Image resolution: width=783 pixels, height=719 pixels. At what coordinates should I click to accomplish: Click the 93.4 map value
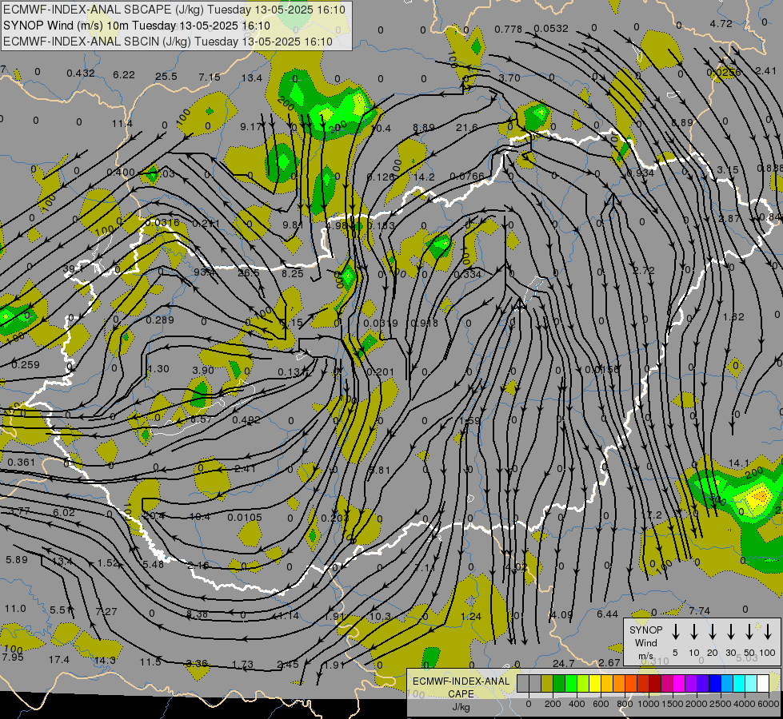tap(204, 272)
